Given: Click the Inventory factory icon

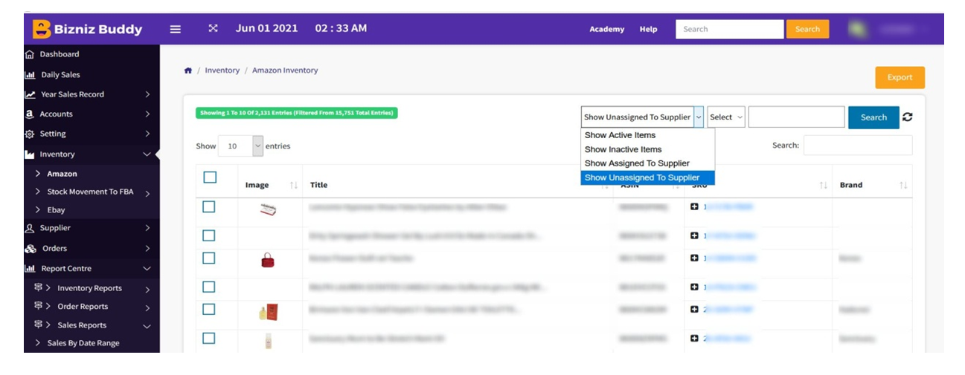Looking at the screenshot, I should [30, 154].
